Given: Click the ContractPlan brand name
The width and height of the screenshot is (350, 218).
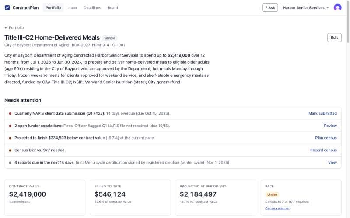Looking at the screenshot, I should (25, 7).
